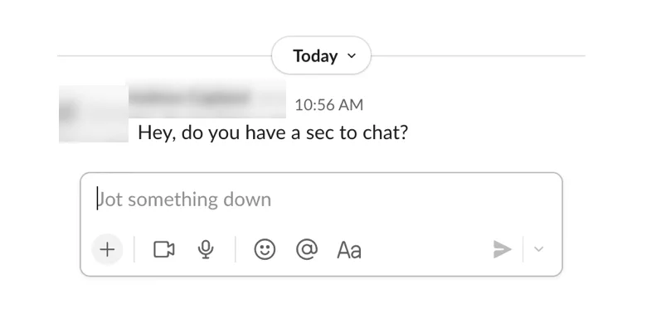Click the blank area below the composer box

pos(321,305)
